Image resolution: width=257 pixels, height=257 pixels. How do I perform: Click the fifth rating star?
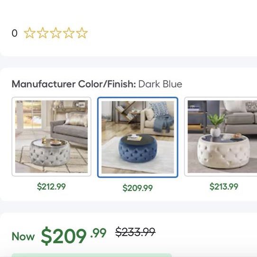(82, 33)
